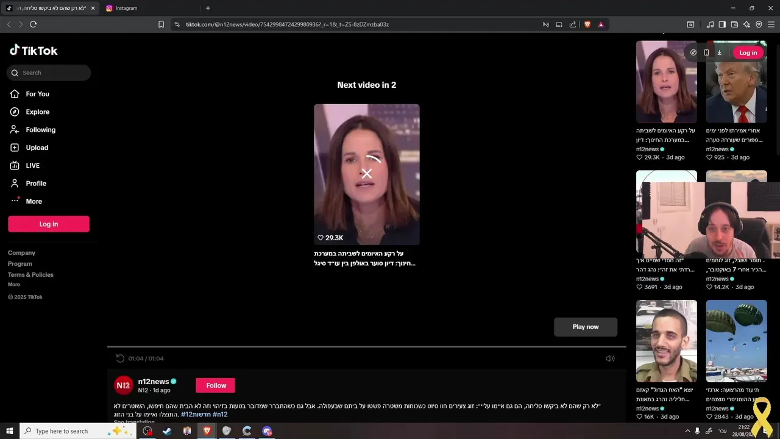Image resolution: width=780 pixels, height=439 pixels.
Task: Open the Leo AI sparkle icon
Action: coord(746,24)
